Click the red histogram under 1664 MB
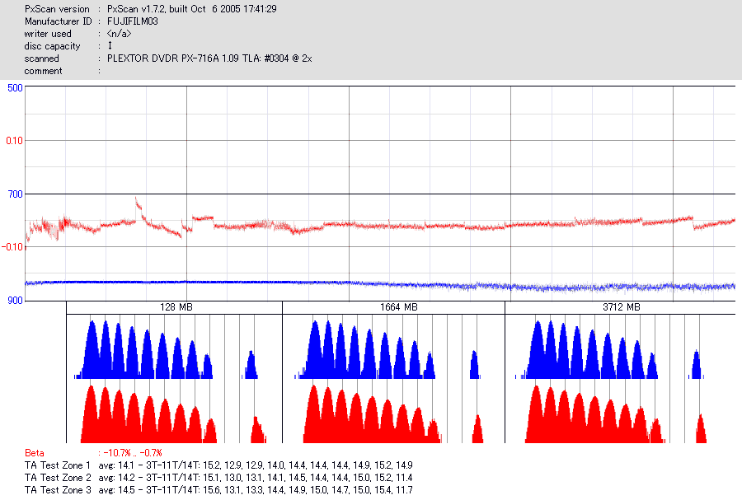Image resolution: width=742 pixels, height=500 pixels. pyautogui.click(x=393, y=414)
